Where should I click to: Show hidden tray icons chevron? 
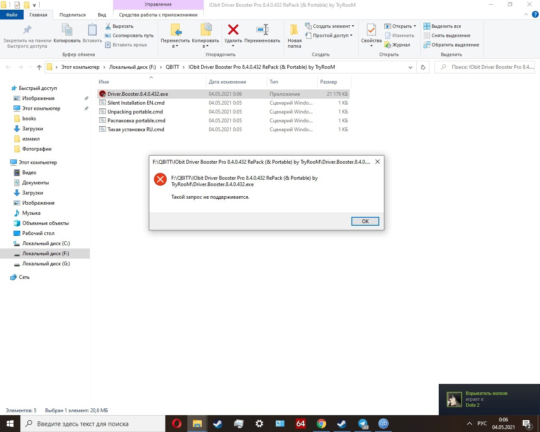point(469,424)
